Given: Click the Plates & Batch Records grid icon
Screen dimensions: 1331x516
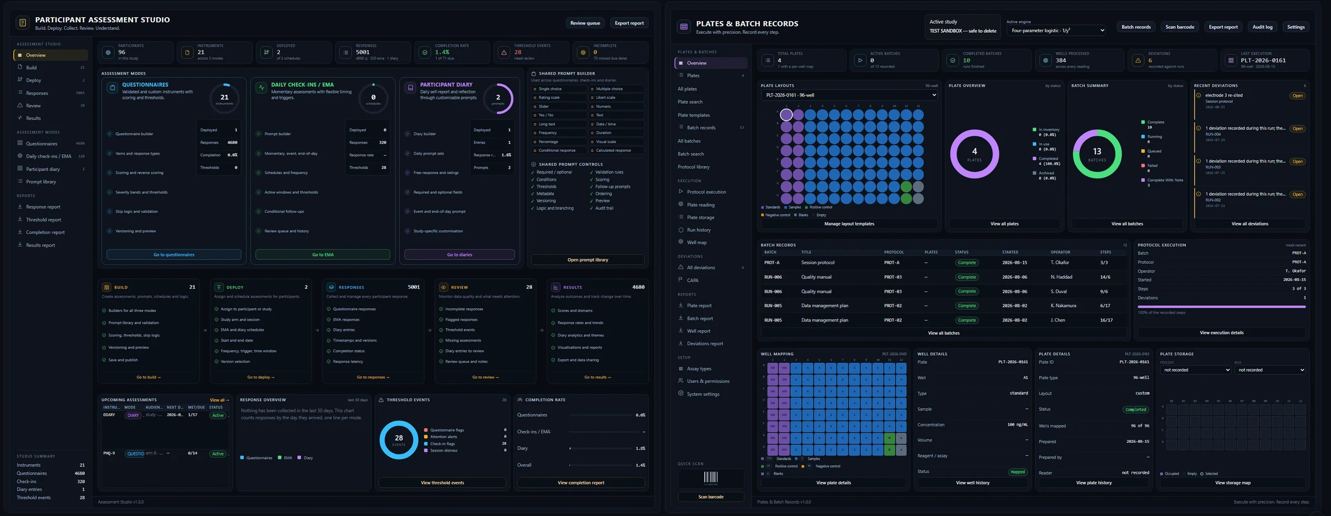Looking at the screenshot, I should pyautogui.click(x=684, y=27).
